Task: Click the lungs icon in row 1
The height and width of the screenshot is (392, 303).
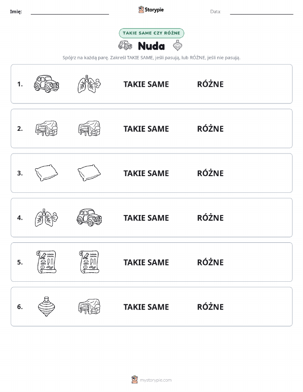Action: tap(89, 84)
